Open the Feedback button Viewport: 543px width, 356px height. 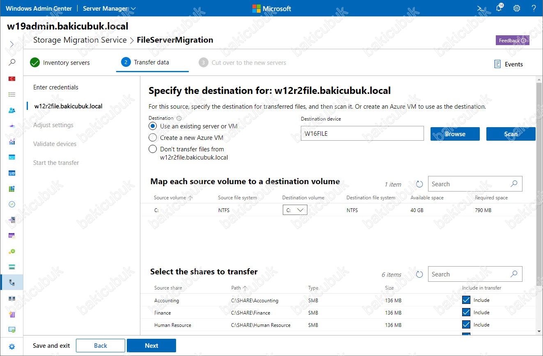coord(513,41)
